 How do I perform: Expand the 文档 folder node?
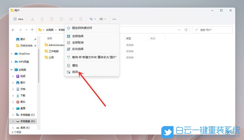tap(13, 89)
